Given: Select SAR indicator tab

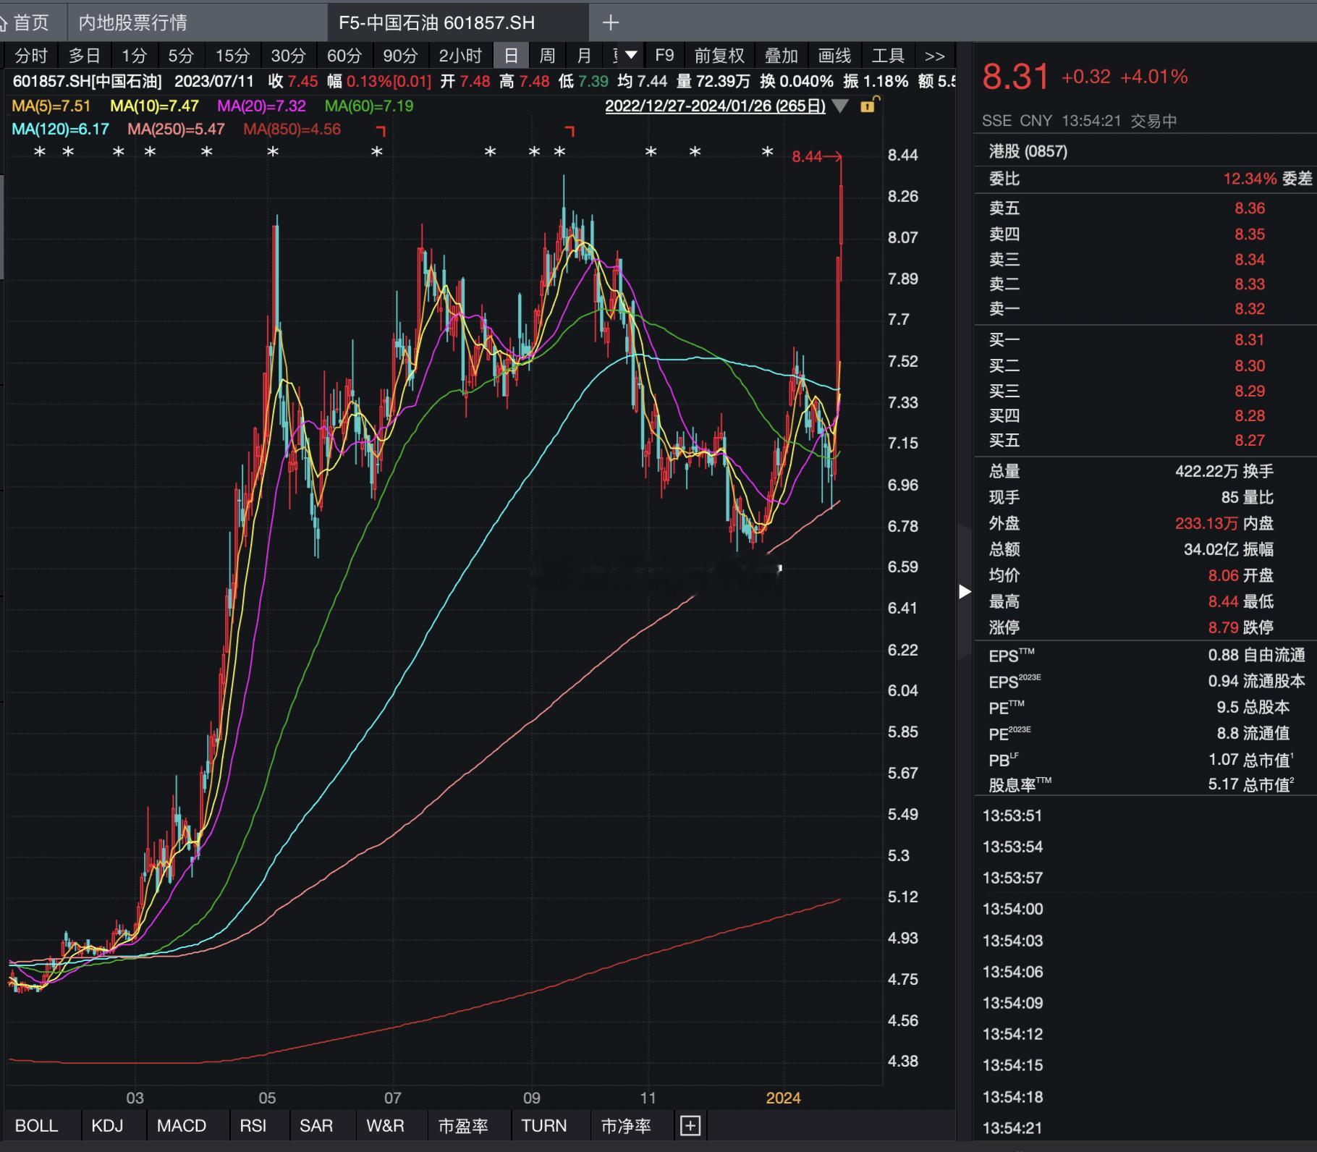Looking at the screenshot, I should pyautogui.click(x=316, y=1126).
